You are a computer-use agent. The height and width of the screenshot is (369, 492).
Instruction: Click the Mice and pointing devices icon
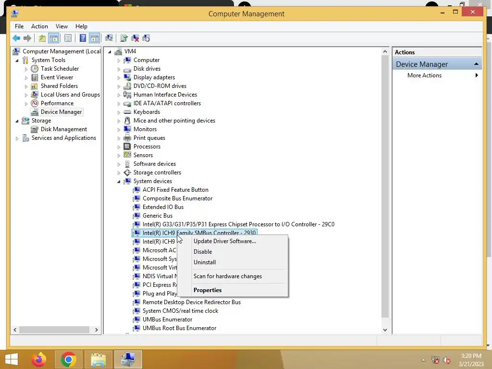(x=127, y=121)
